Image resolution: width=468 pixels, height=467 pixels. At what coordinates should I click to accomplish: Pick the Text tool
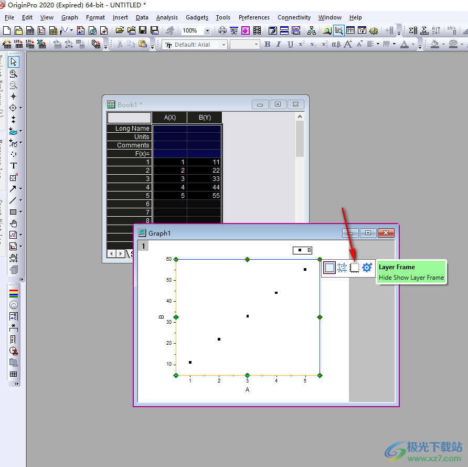14,166
